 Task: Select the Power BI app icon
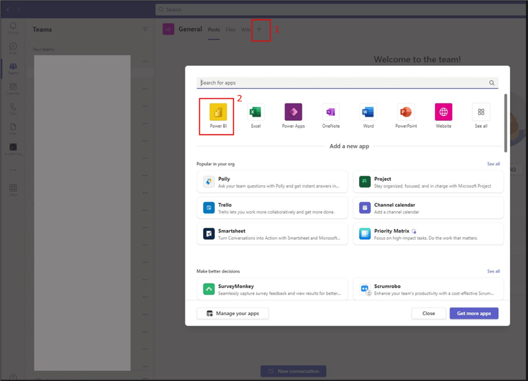coord(218,112)
